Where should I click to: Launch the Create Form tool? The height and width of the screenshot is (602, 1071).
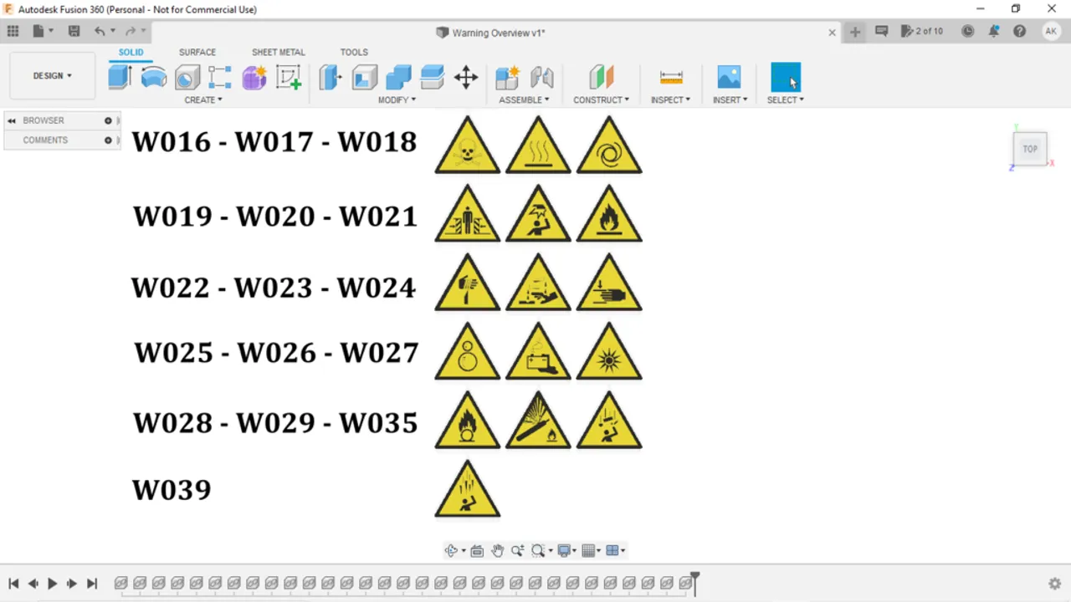254,77
